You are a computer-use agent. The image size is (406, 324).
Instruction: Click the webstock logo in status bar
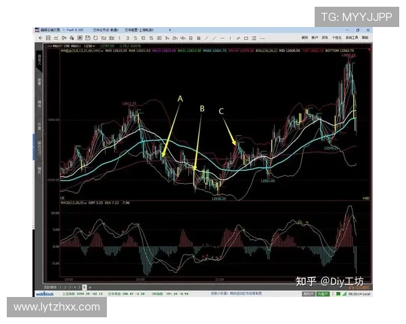(45, 294)
